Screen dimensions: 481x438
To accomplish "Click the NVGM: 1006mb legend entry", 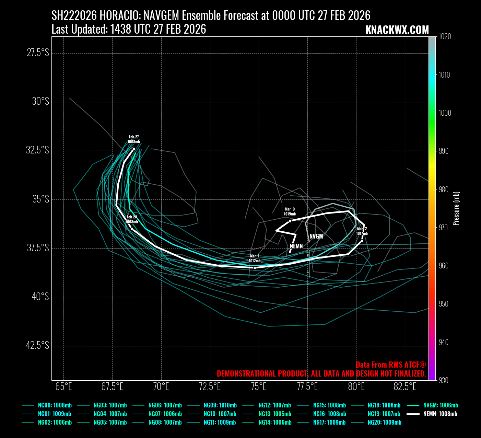I will (440, 405).
